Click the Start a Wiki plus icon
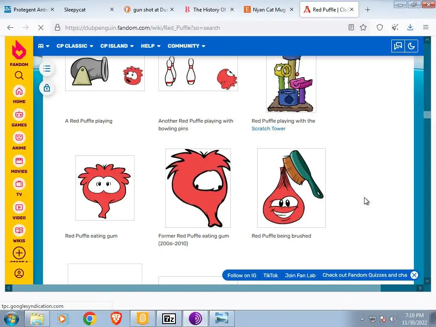Image resolution: width=436 pixels, height=327 pixels. [19, 253]
